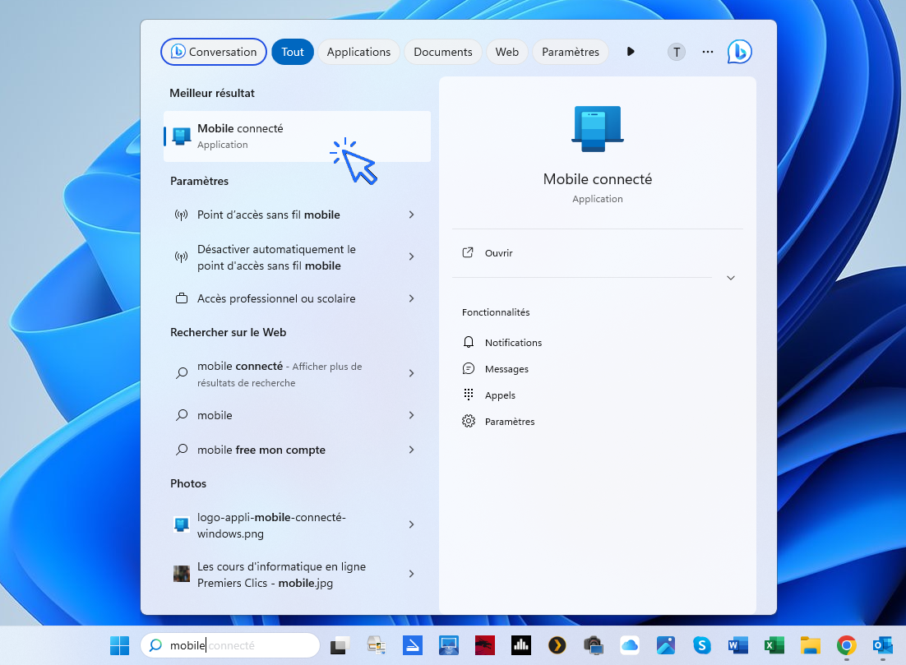The width and height of the screenshot is (906, 665).
Task: Open the red dragon app in taskbar
Action: (x=485, y=645)
